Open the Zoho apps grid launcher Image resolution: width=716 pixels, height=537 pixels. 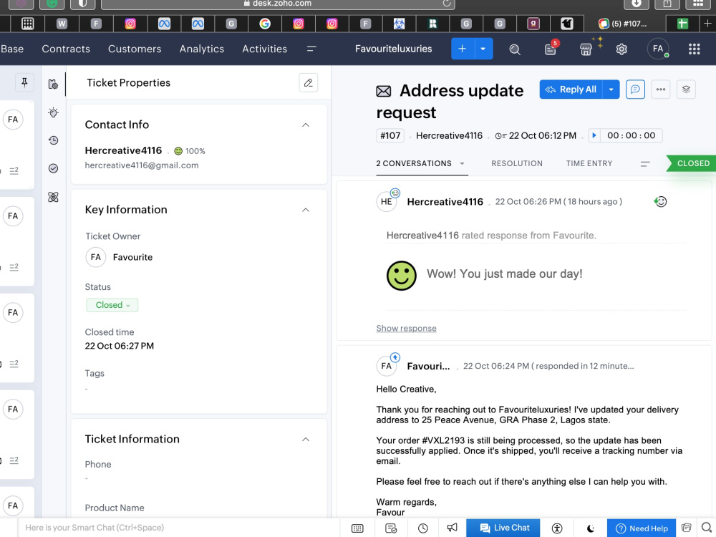[694, 49]
